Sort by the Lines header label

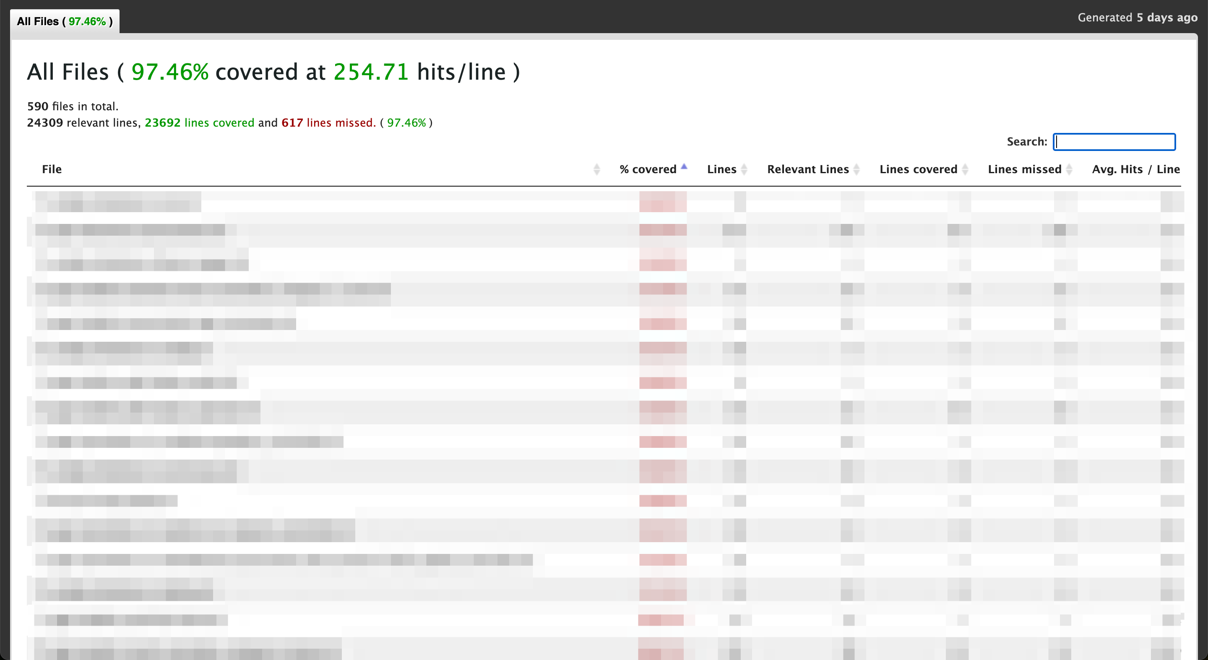pyautogui.click(x=721, y=169)
